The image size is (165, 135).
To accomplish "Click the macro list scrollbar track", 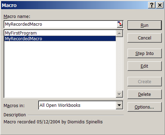I will (119, 64).
